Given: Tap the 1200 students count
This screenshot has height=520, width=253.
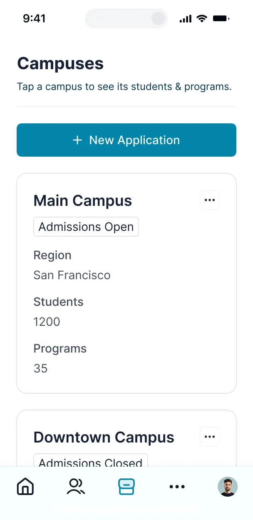Looking at the screenshot, I should 47,322.
